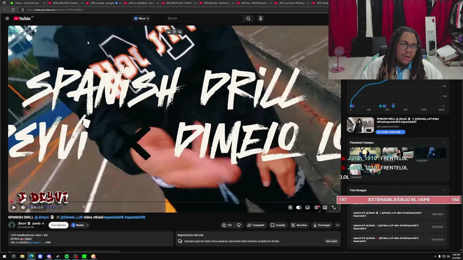The width and height of the screenshot is (463, 260).
Task: Switch to Mechita - Muerte tab
Action: [x=216, y=3]
